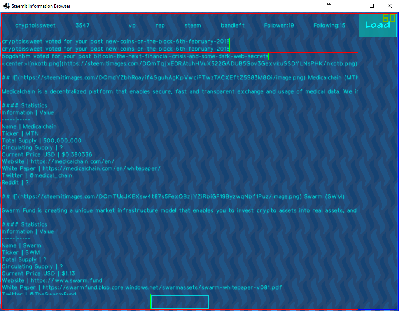Maximize the Steemit Information Browser window

(372, 6)
